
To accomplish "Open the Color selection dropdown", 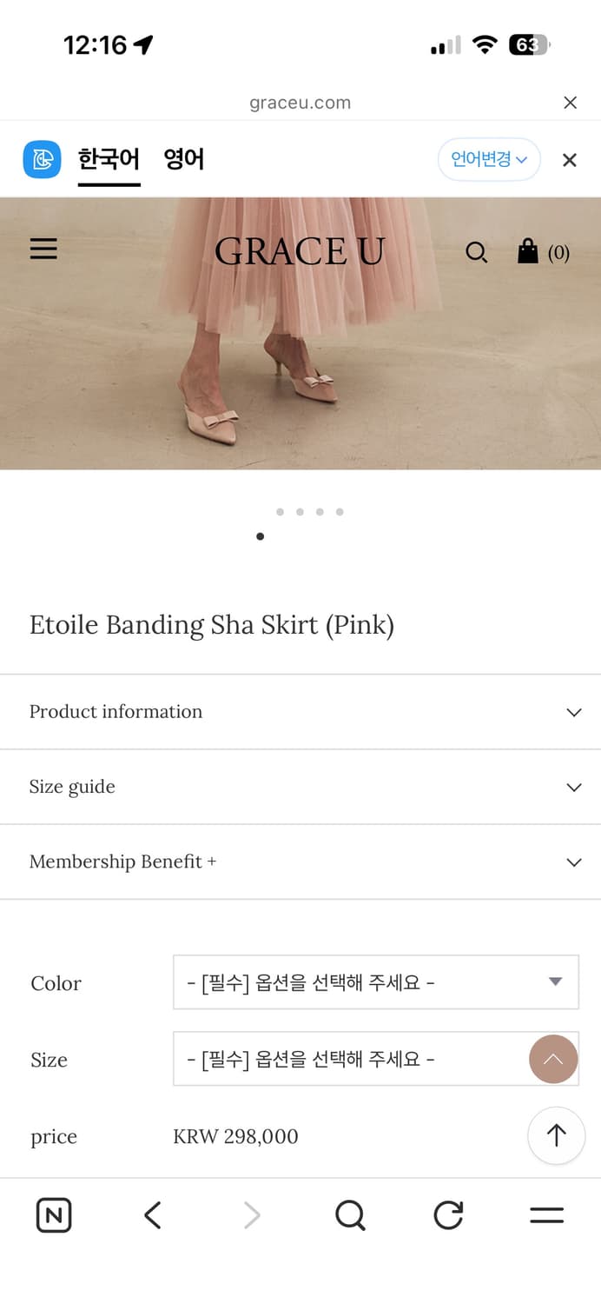I will (376, 981).
